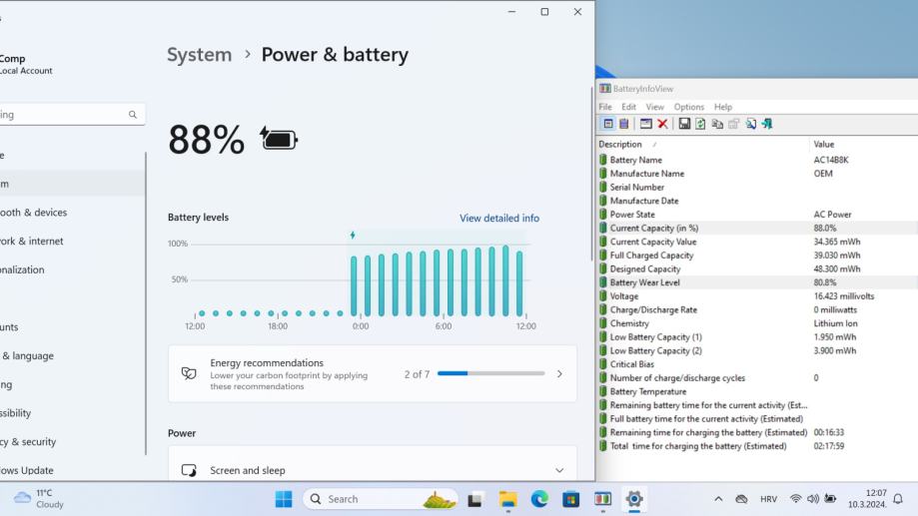The image size is (918, 516).
Task: Click the search magnifier in Settings search box
Action: coord(133,115)
